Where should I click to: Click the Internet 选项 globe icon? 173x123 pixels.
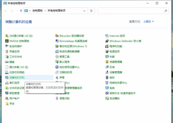click(107, 36)
